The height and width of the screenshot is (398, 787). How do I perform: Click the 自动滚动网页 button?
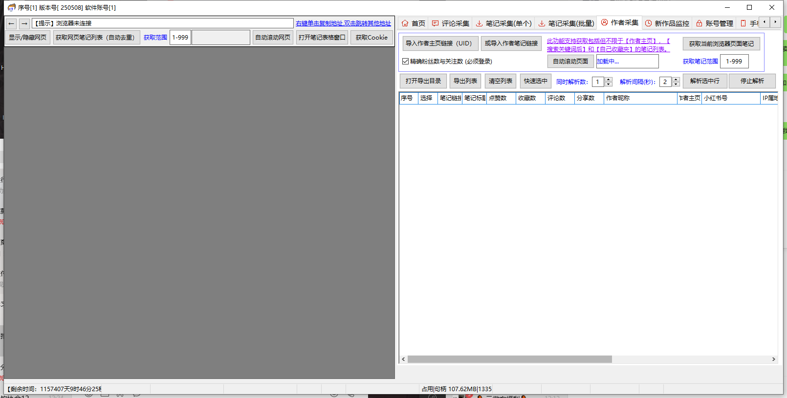[x=273, y=38]
